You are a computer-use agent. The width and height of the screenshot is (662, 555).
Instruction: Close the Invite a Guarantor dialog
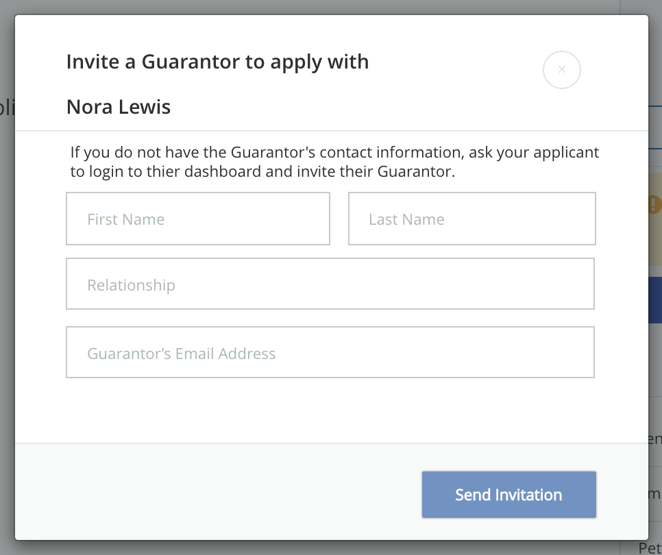(562, 69)
